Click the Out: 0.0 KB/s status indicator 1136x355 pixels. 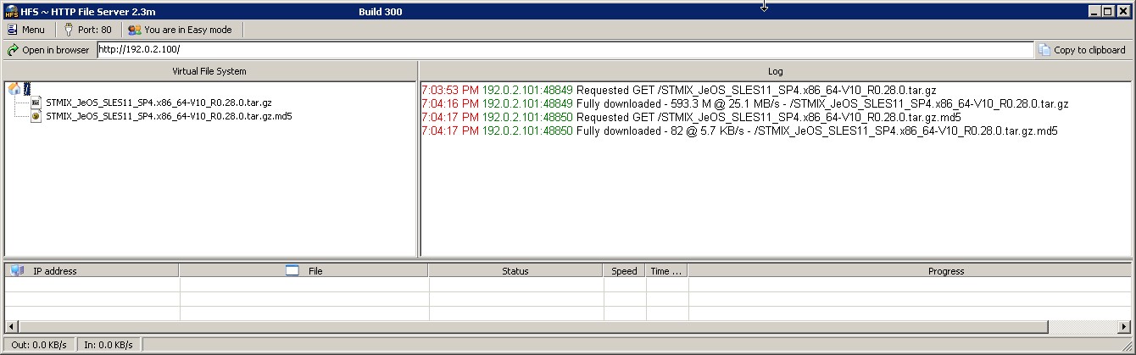click(x=40, y=345)
